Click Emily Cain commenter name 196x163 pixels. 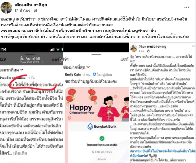73,74
